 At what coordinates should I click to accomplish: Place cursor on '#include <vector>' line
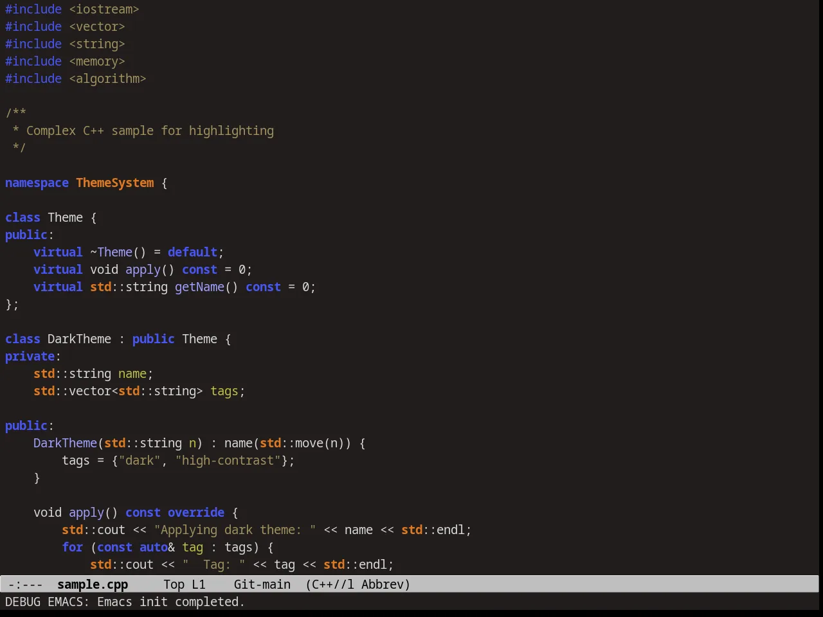65,26
